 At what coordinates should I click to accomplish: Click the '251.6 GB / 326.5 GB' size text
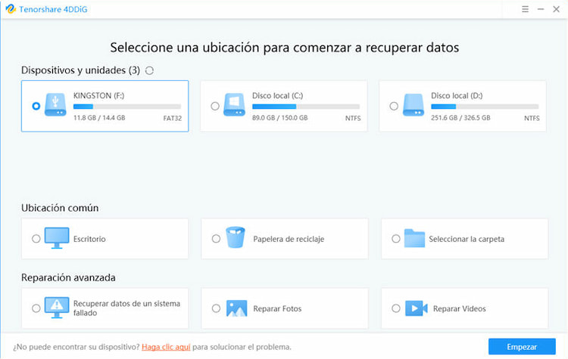click(460, 118)
